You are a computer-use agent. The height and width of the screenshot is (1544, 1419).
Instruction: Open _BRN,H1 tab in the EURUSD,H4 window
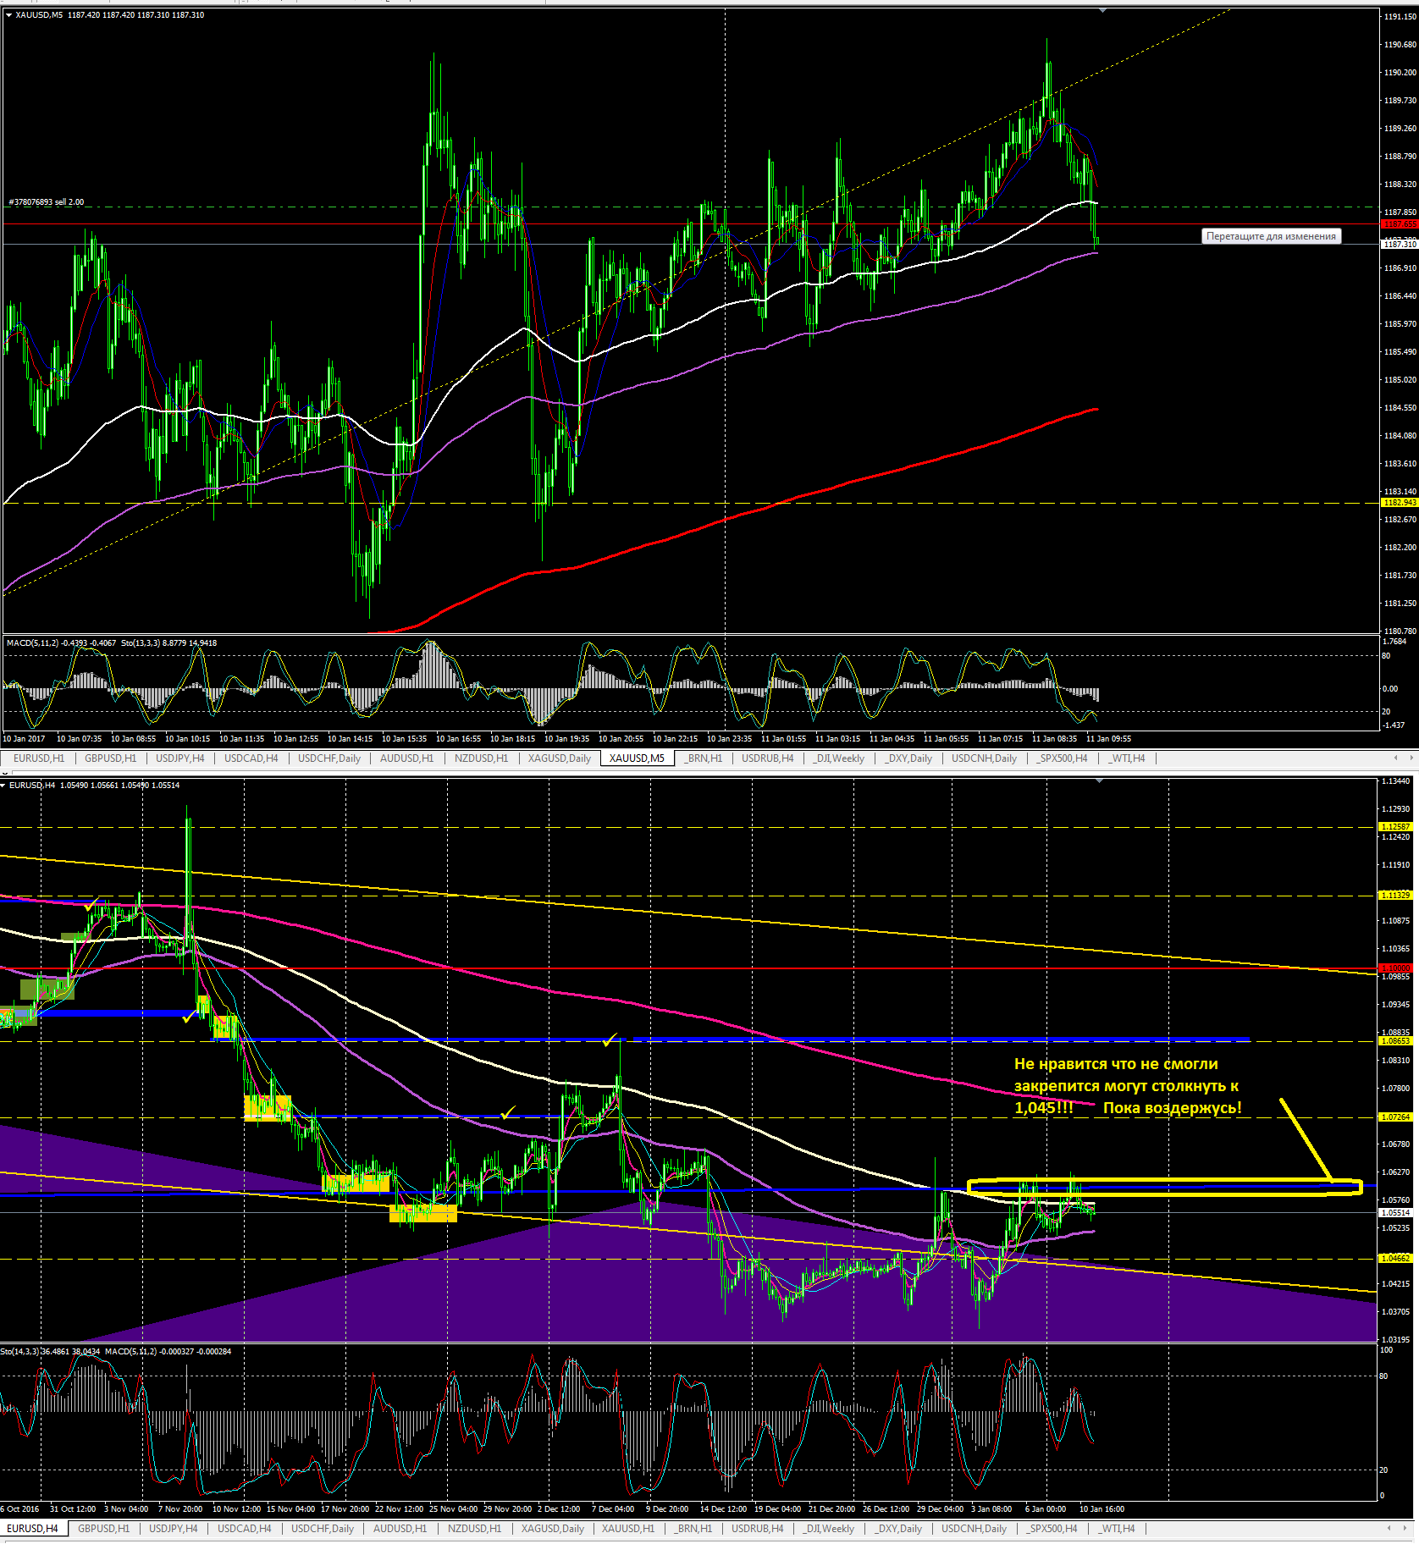tap(693, 1529)
